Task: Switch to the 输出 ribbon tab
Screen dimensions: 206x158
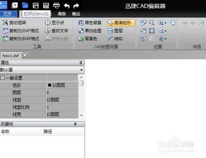Action: [76, 14]
